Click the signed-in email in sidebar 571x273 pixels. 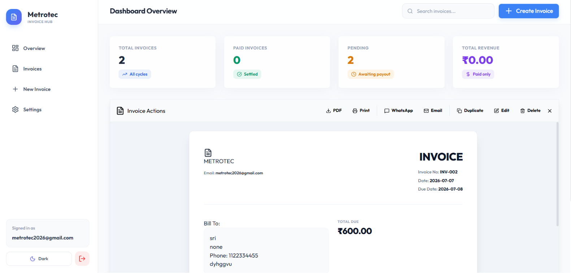43,238
